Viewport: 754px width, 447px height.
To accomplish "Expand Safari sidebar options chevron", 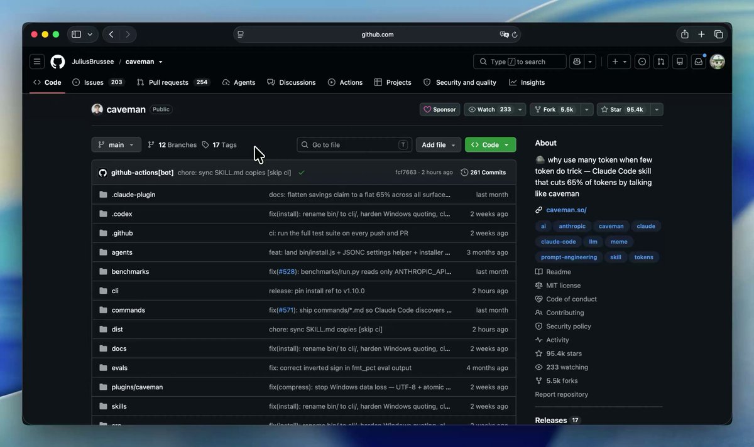I will click(x=90, y=35).
